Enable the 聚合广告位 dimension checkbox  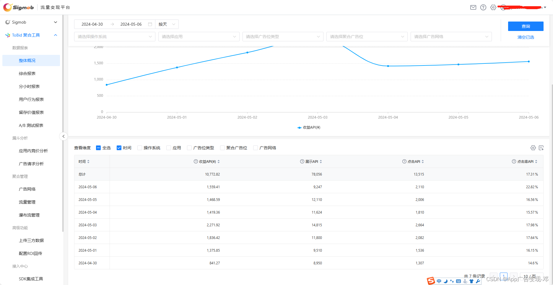click(x=222, y=148)
